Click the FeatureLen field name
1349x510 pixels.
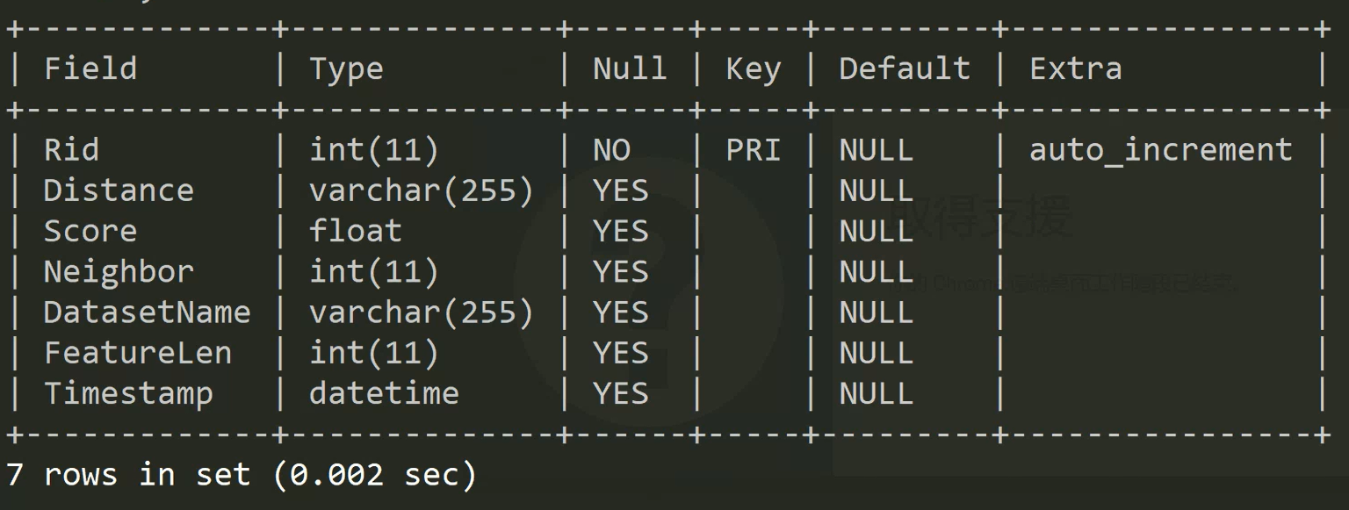[x=138, y=353]
